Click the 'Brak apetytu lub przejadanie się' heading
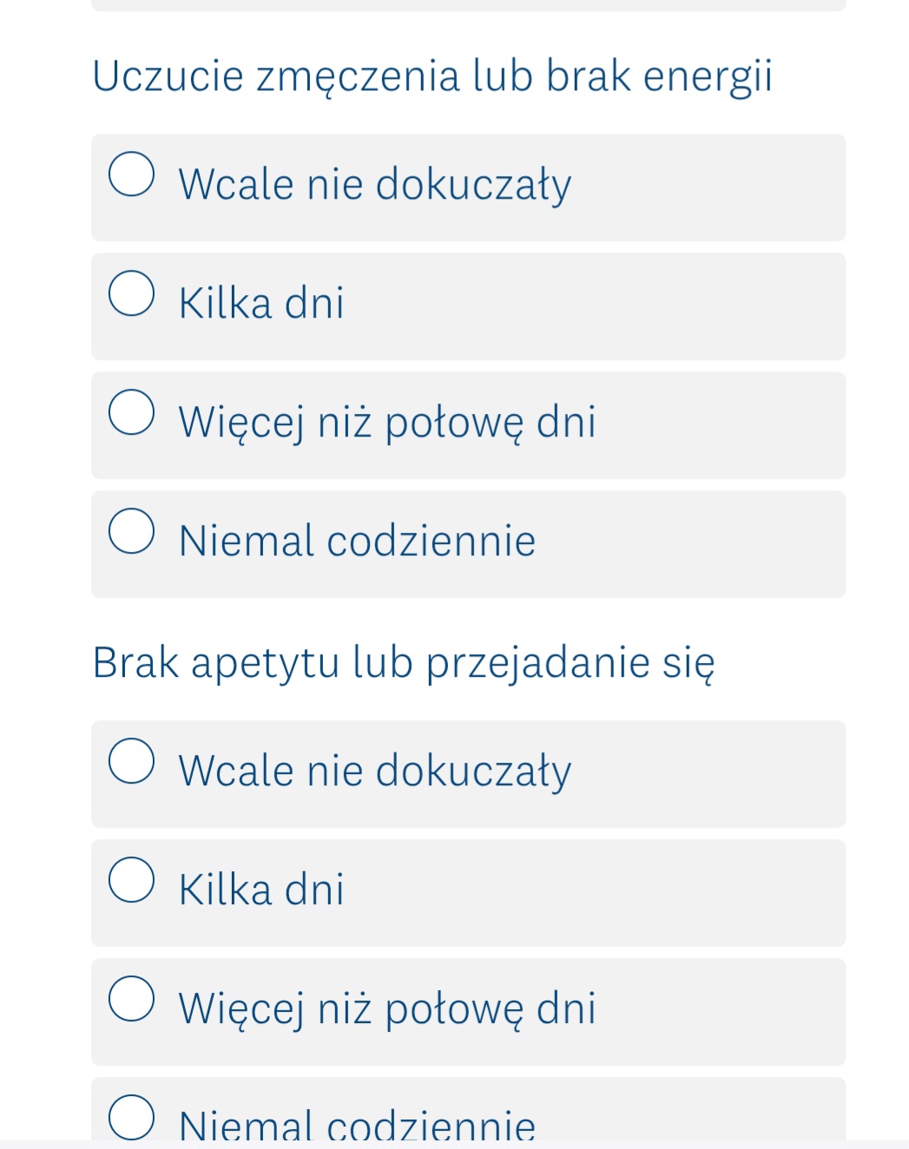The height and width of the screenshot is (1149, 909). [x=404, y=663]
